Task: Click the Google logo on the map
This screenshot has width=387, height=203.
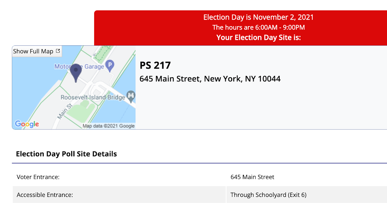Action: (x=27, y=124)
